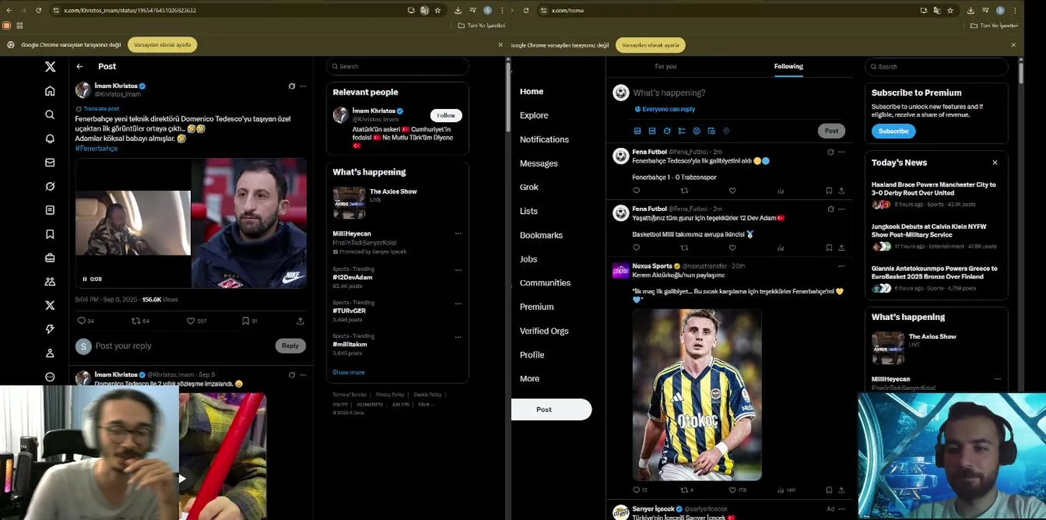Viewport: 1046px width, 520px height.
Task: Open the Bookmarks icon in left window sidebar
Action: coord(50,234)
